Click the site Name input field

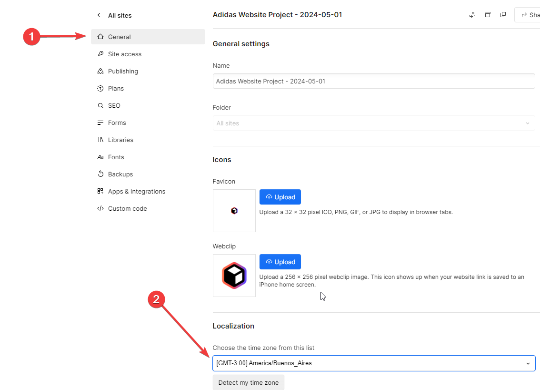[374, 81]
